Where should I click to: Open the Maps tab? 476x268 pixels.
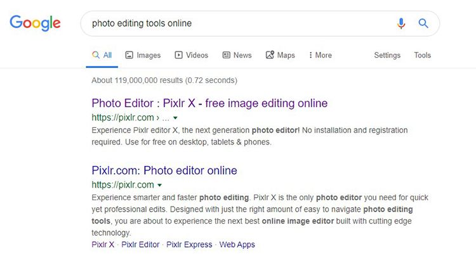tap(280, 55)
